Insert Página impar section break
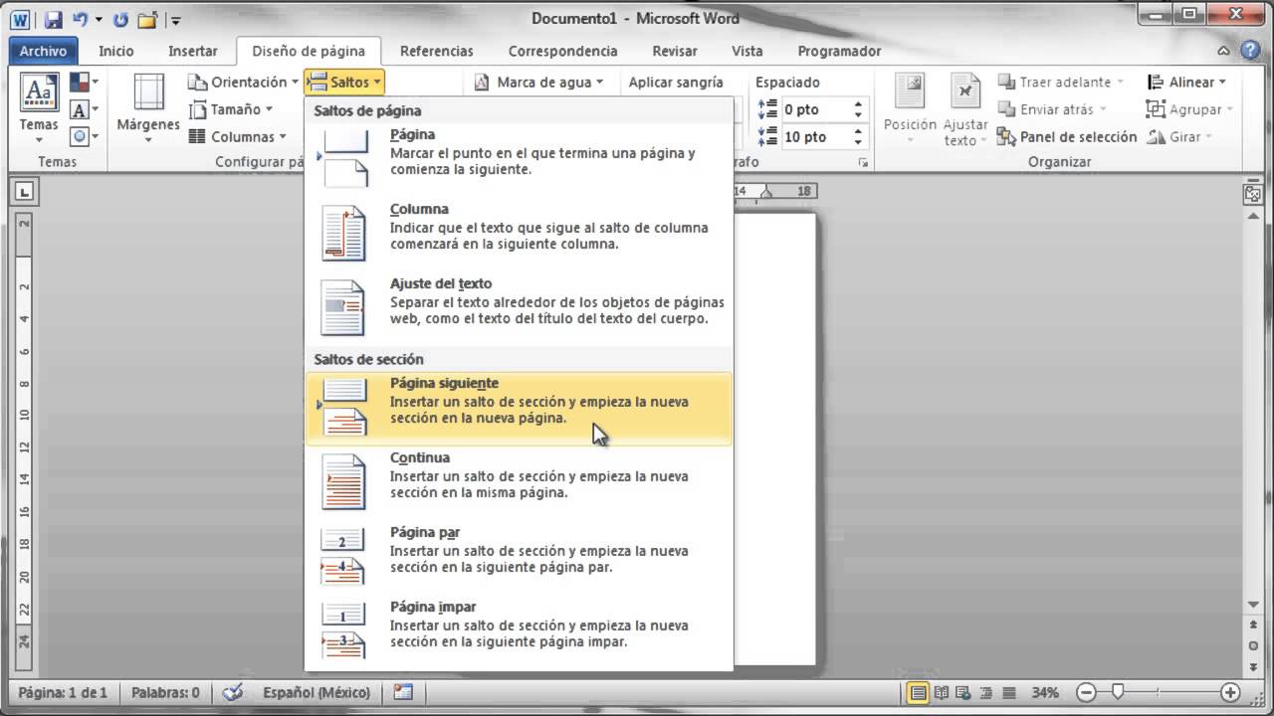1274x716 pixels. [x=519, y=632]
